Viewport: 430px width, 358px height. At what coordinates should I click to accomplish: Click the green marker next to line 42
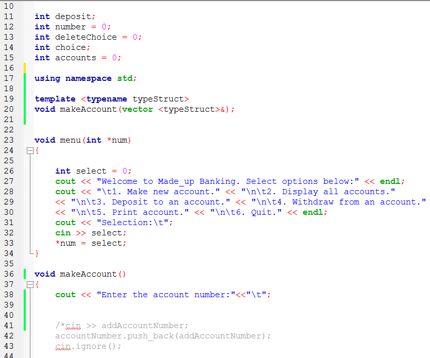pyautogui.click(x=25, y=335)
